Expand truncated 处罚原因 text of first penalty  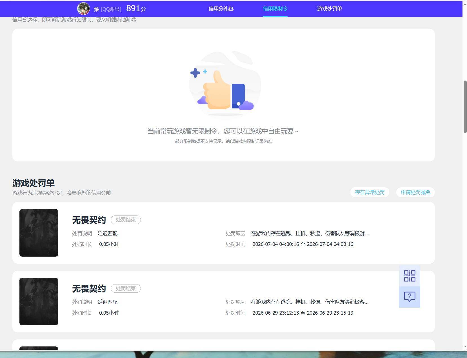tap(310, 234)
